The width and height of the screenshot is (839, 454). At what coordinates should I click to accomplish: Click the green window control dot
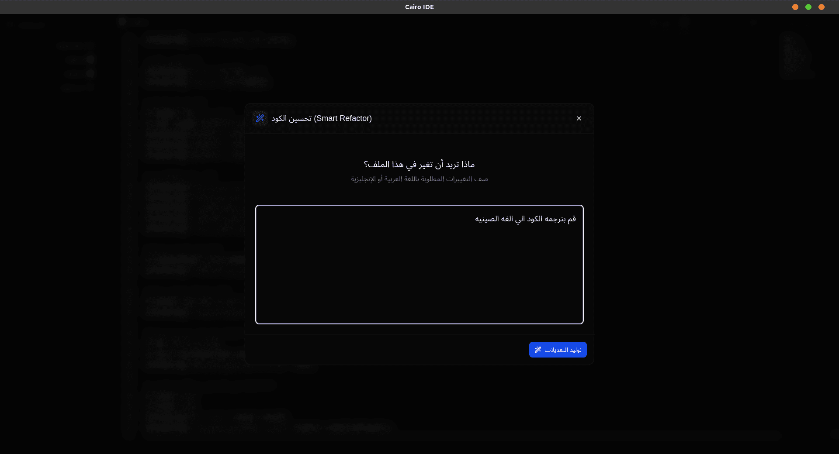tap(808, 7)
